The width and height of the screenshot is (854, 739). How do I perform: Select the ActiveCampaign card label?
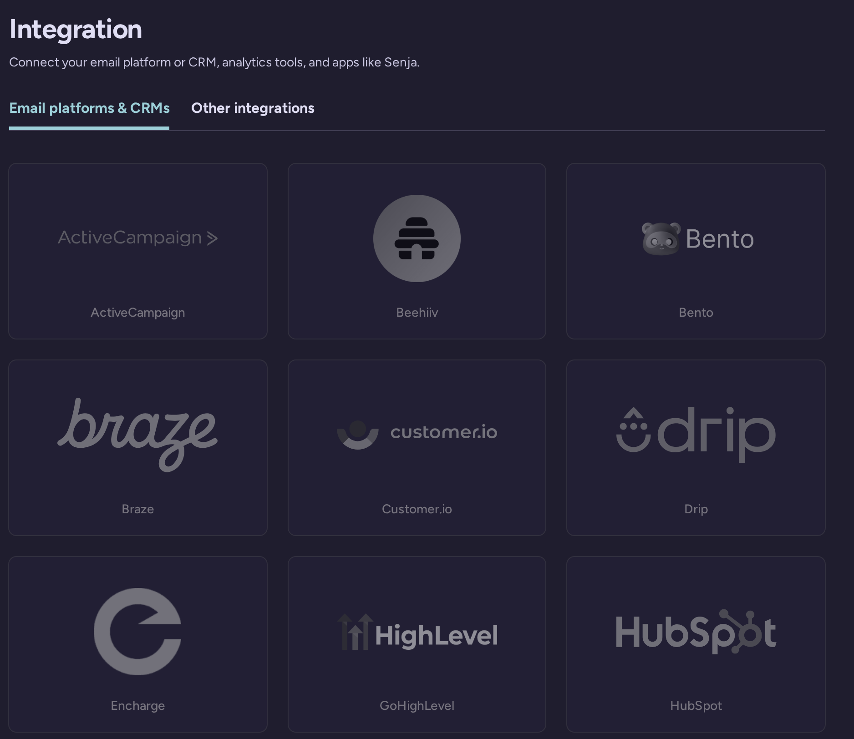coord(137,313)
